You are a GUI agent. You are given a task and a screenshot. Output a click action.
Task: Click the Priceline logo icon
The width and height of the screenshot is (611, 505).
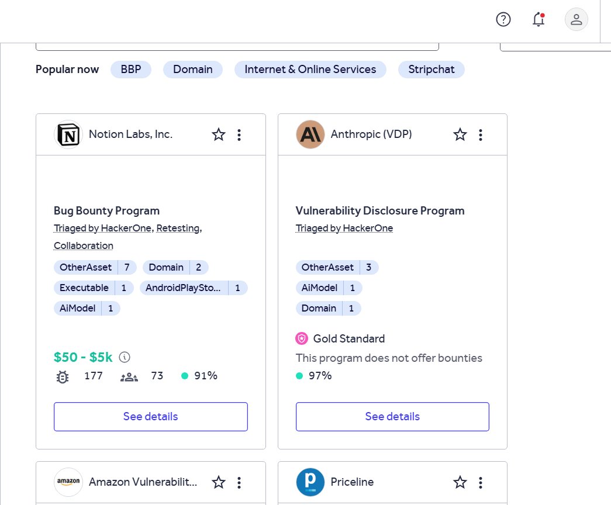[x=310, y=482]
